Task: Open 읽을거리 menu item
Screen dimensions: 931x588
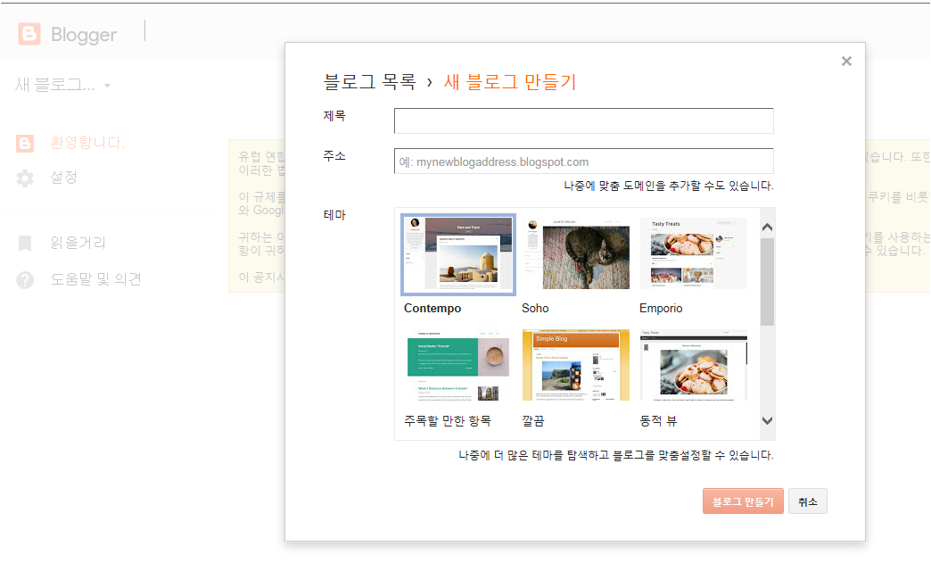Action: pos(78,243)
